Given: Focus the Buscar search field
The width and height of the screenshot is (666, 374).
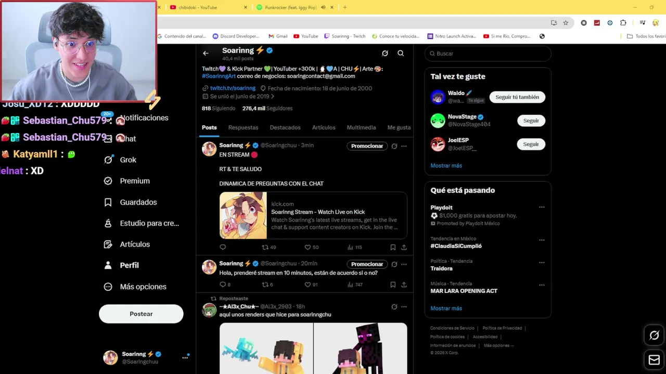Looking at the screenshot, I should pyautogui.click(x=488, y=54).
